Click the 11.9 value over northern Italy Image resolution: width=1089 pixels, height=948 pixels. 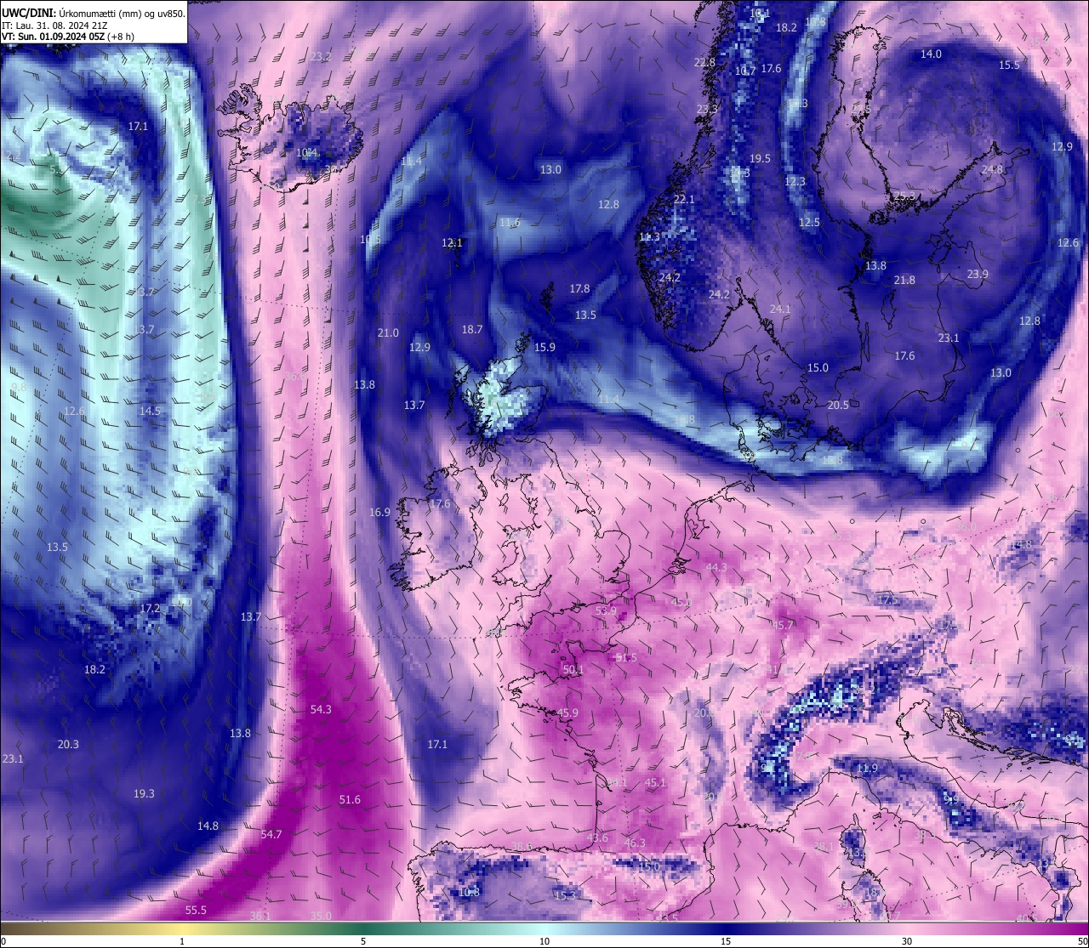pyautogui.click(x=867, y=768)
